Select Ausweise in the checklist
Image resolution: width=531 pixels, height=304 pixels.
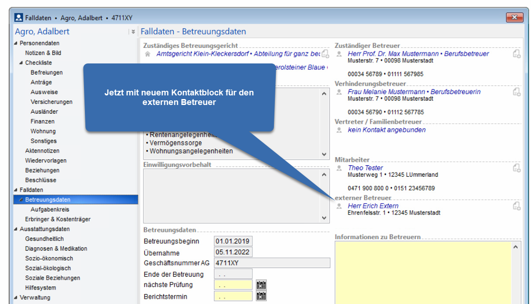(44, 92)
